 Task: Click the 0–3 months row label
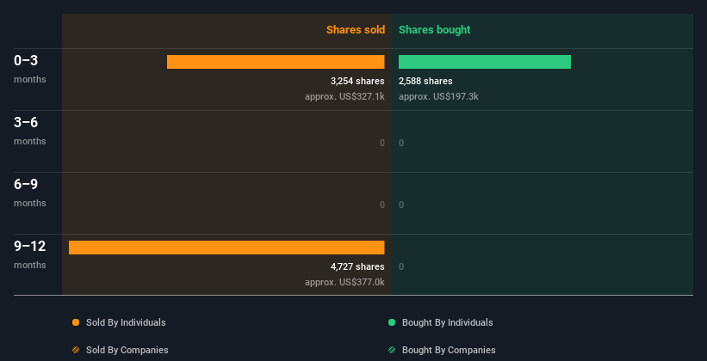[30, 69]
